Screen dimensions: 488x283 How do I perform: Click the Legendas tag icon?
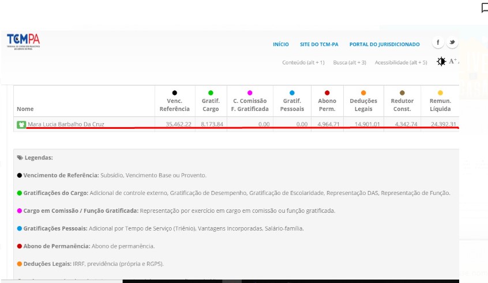[x=20, y=157]
